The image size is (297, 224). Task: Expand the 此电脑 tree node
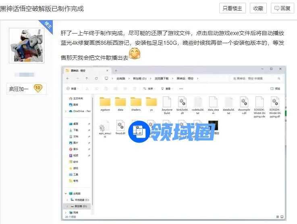pyautogui.click(x=66, y=194)
